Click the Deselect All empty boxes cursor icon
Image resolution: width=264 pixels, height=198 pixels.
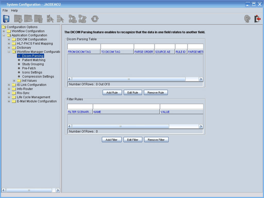click(60, 19)
